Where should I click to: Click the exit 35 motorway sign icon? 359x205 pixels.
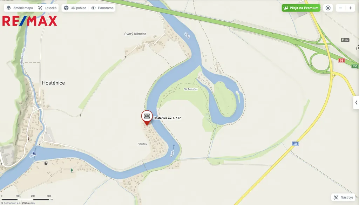[345, 40]
